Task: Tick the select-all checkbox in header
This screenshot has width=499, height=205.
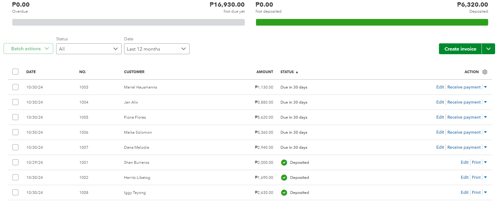Action: pos(15,72)
